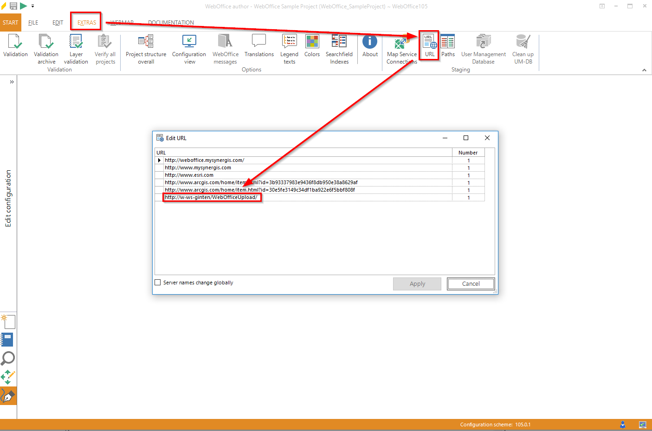The height and width of the screenshot is (431, 652).
Task: Open the Colors editor
Action: 311,46
